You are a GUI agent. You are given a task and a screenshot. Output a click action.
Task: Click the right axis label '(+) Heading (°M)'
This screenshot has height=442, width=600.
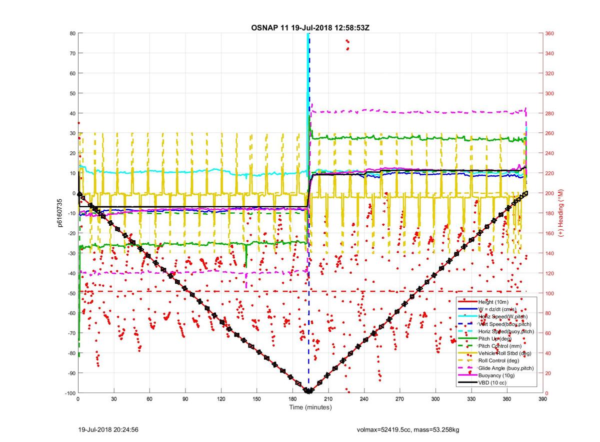560,213
